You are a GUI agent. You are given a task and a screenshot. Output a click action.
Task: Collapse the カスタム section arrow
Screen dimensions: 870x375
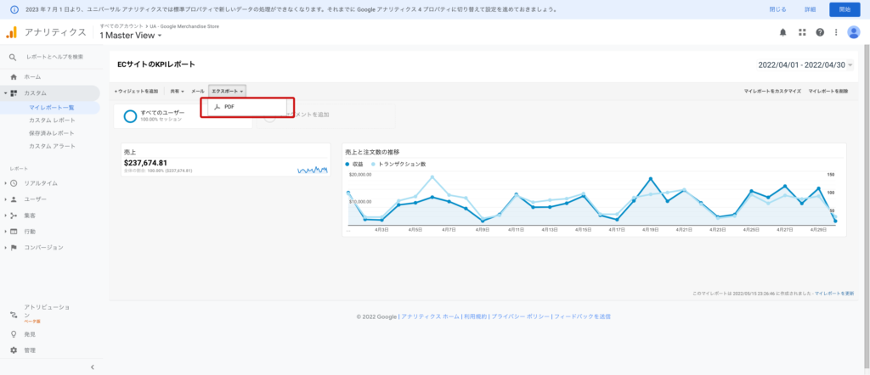6,93
